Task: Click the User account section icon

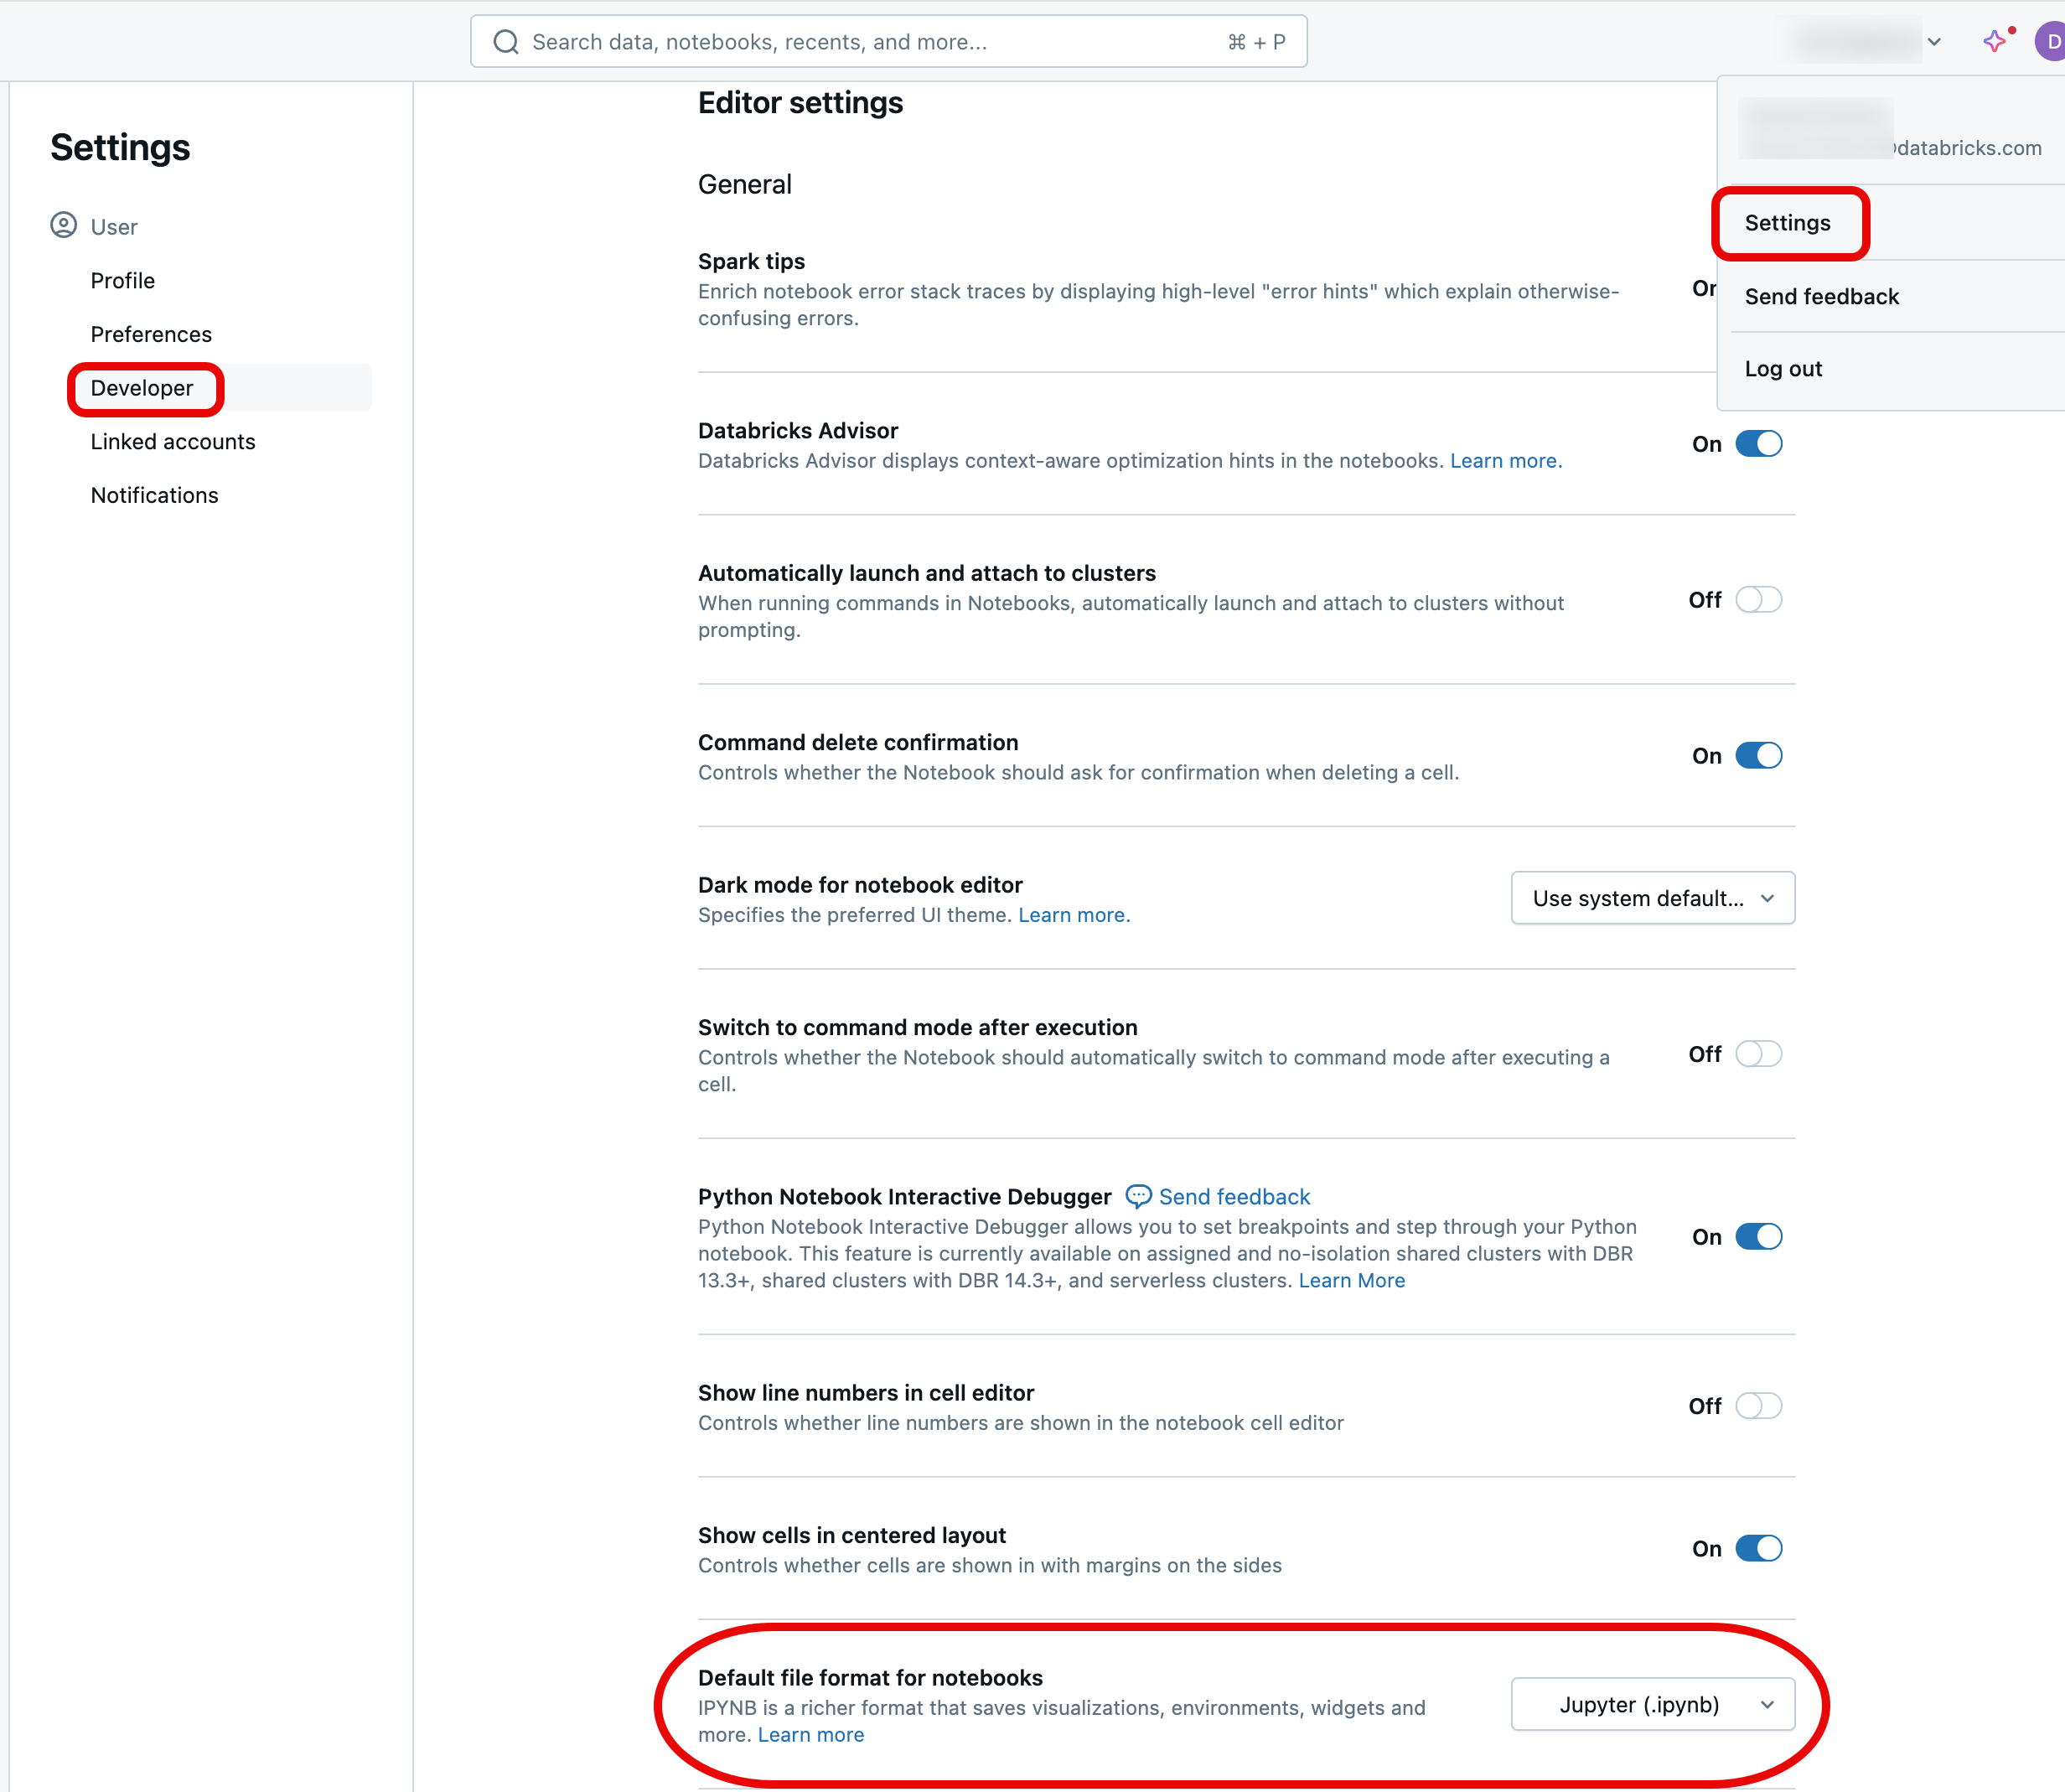Action: (x=63, y=225)
